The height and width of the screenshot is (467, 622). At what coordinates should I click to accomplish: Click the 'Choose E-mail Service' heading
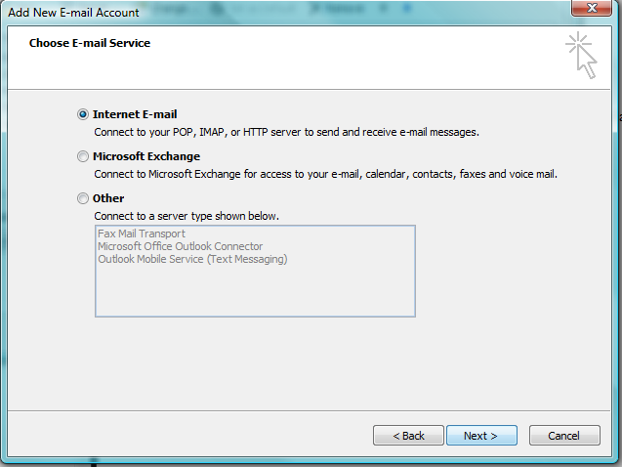tap(90, 43)
